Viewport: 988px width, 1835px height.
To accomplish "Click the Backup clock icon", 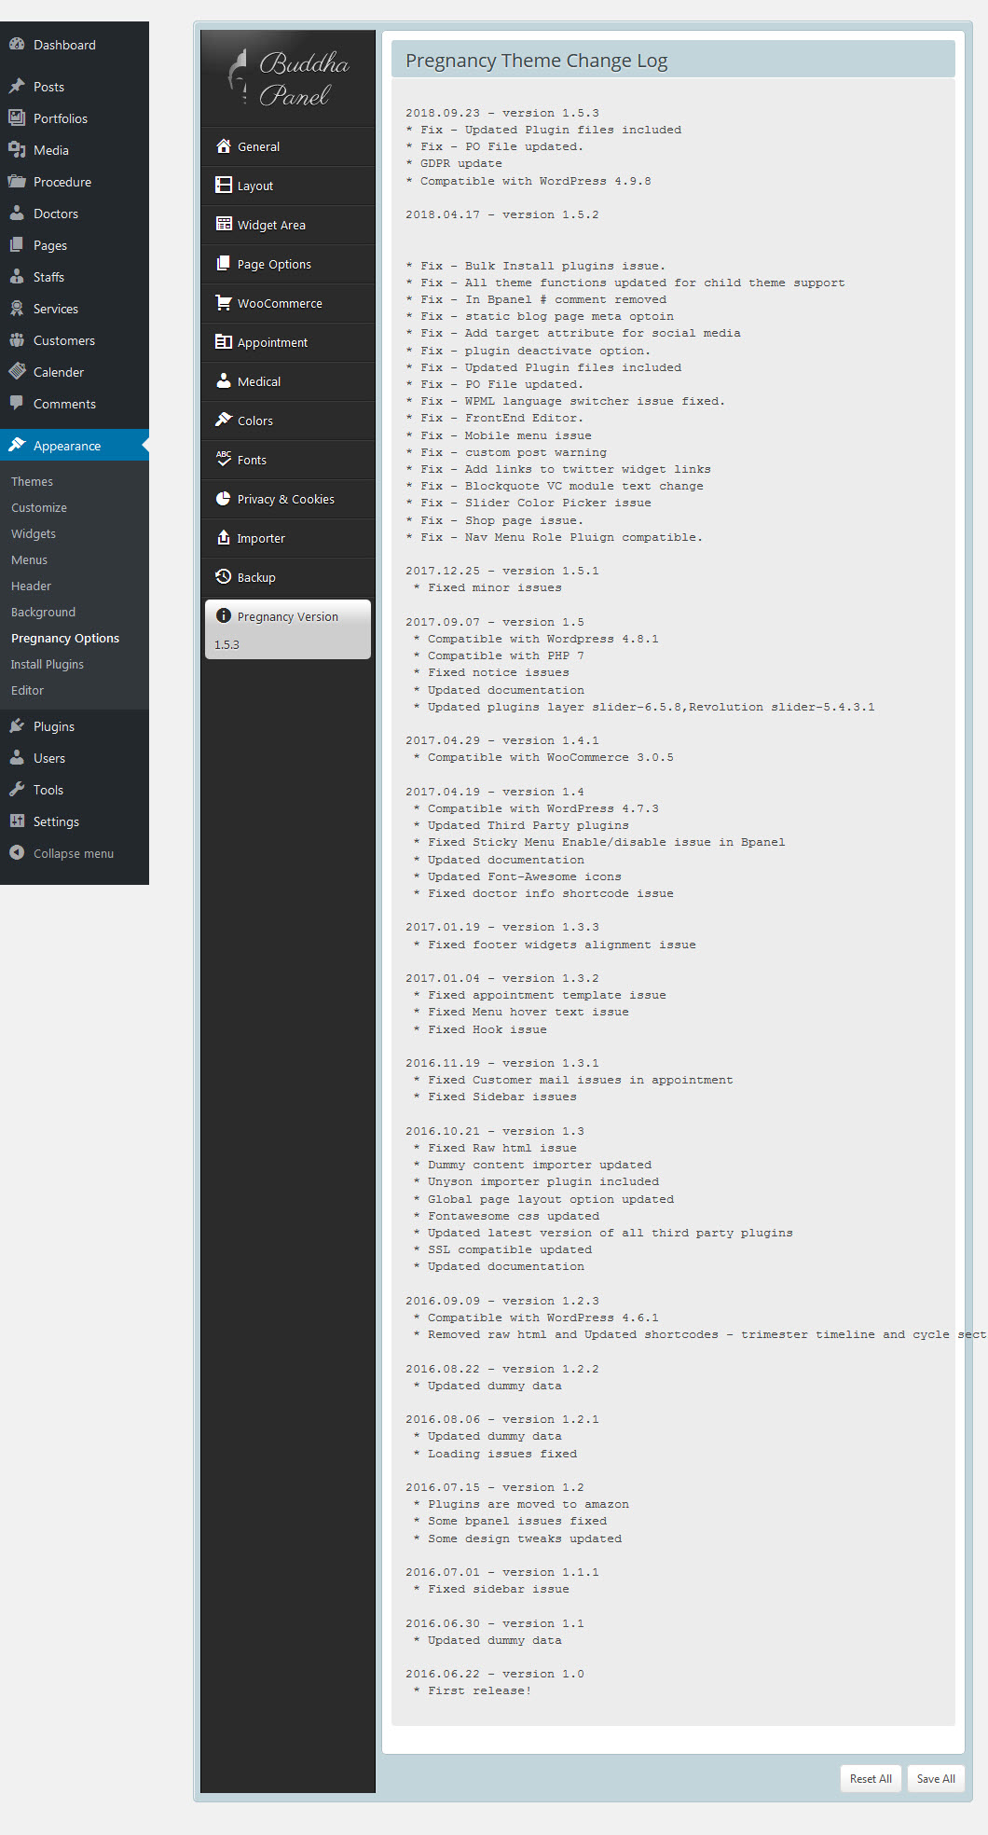I will tap(224, 577).
